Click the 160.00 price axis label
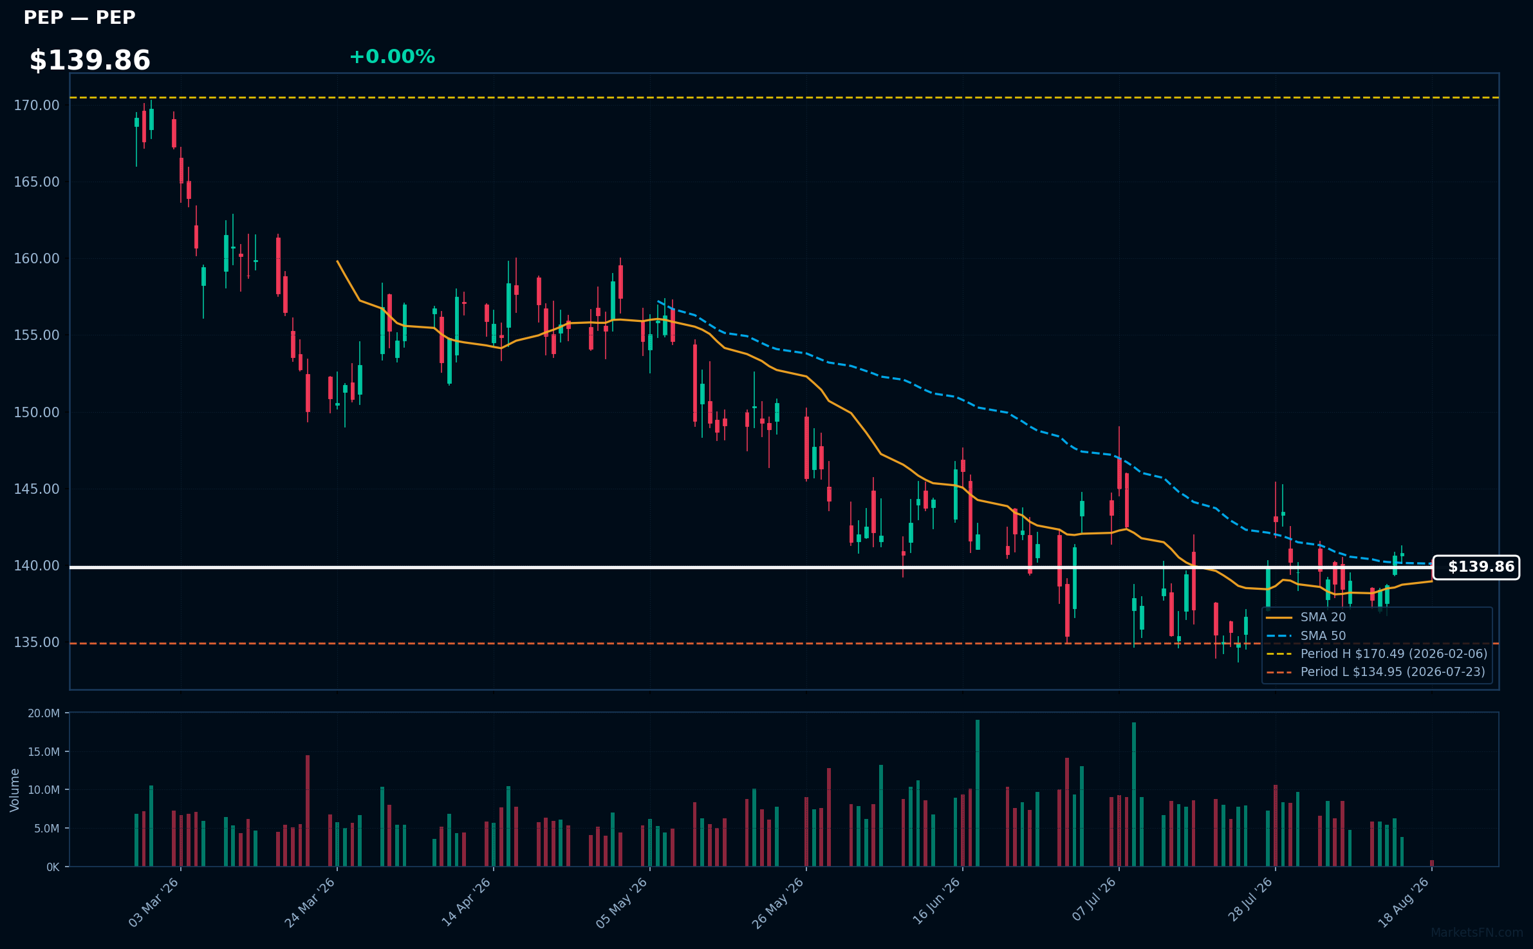This screenshot has width=1533, height=949. pyautogui.click(x=37, y=259)
